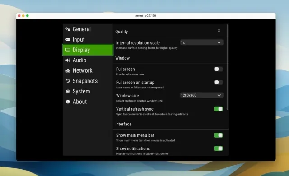Click the Quality section heading
Image resolution: width=289 pixels, height=176 pixels.
[x=121, y=32]
